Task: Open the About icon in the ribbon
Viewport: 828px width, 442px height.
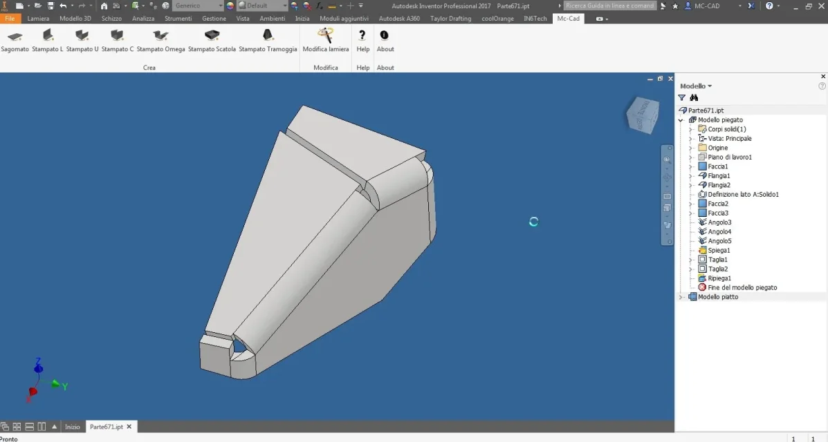Action: coord(385,41)
